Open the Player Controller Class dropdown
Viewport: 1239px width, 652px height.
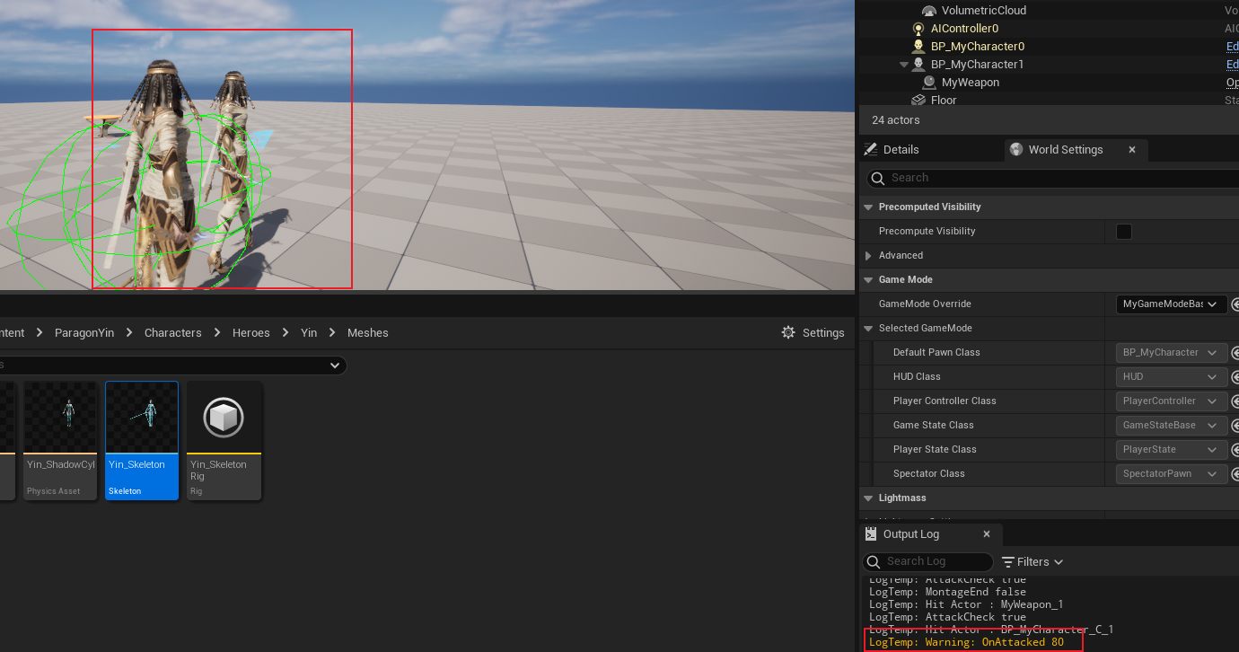(x=1172, y=401)
